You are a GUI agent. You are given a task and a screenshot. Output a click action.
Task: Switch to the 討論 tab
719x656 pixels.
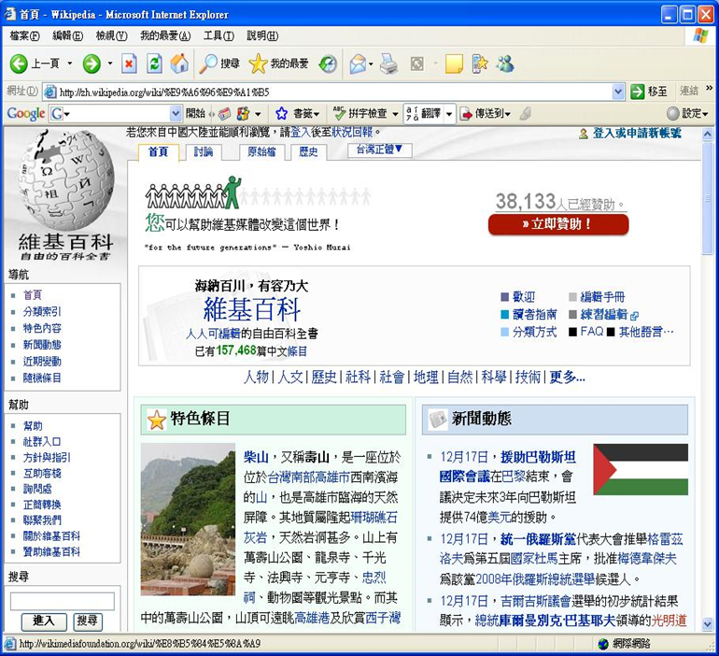[x=204, y=151]
